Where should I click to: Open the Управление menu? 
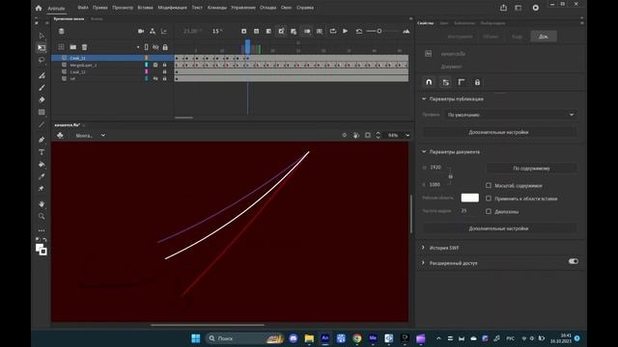[242, 8]
